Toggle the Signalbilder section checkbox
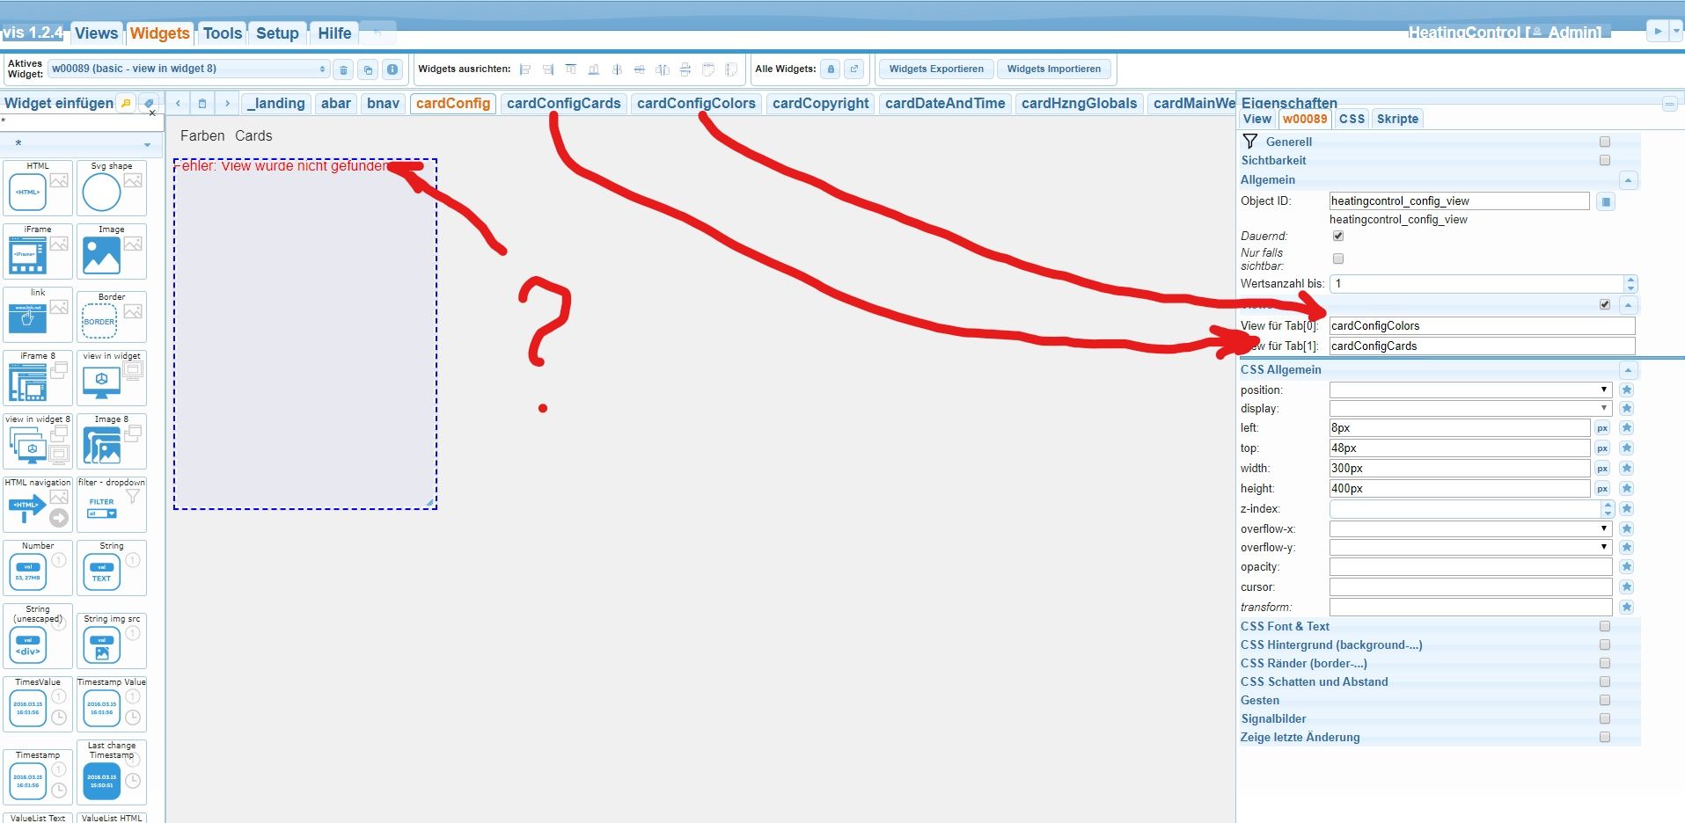 tap(1605, 718)
